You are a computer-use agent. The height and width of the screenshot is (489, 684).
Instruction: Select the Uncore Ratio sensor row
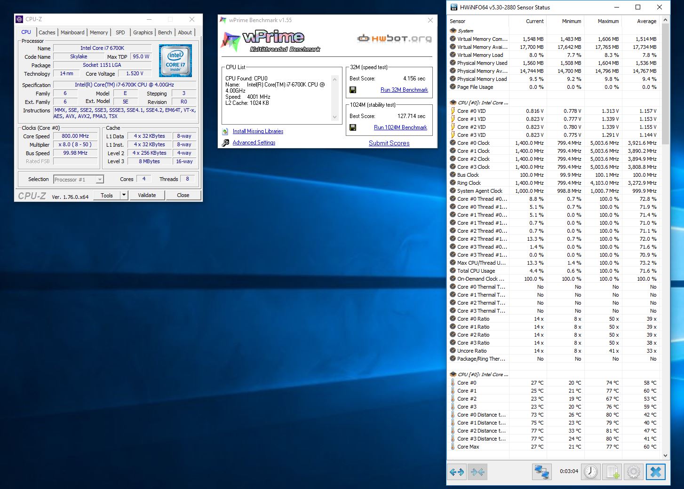(x=554, y=351)
